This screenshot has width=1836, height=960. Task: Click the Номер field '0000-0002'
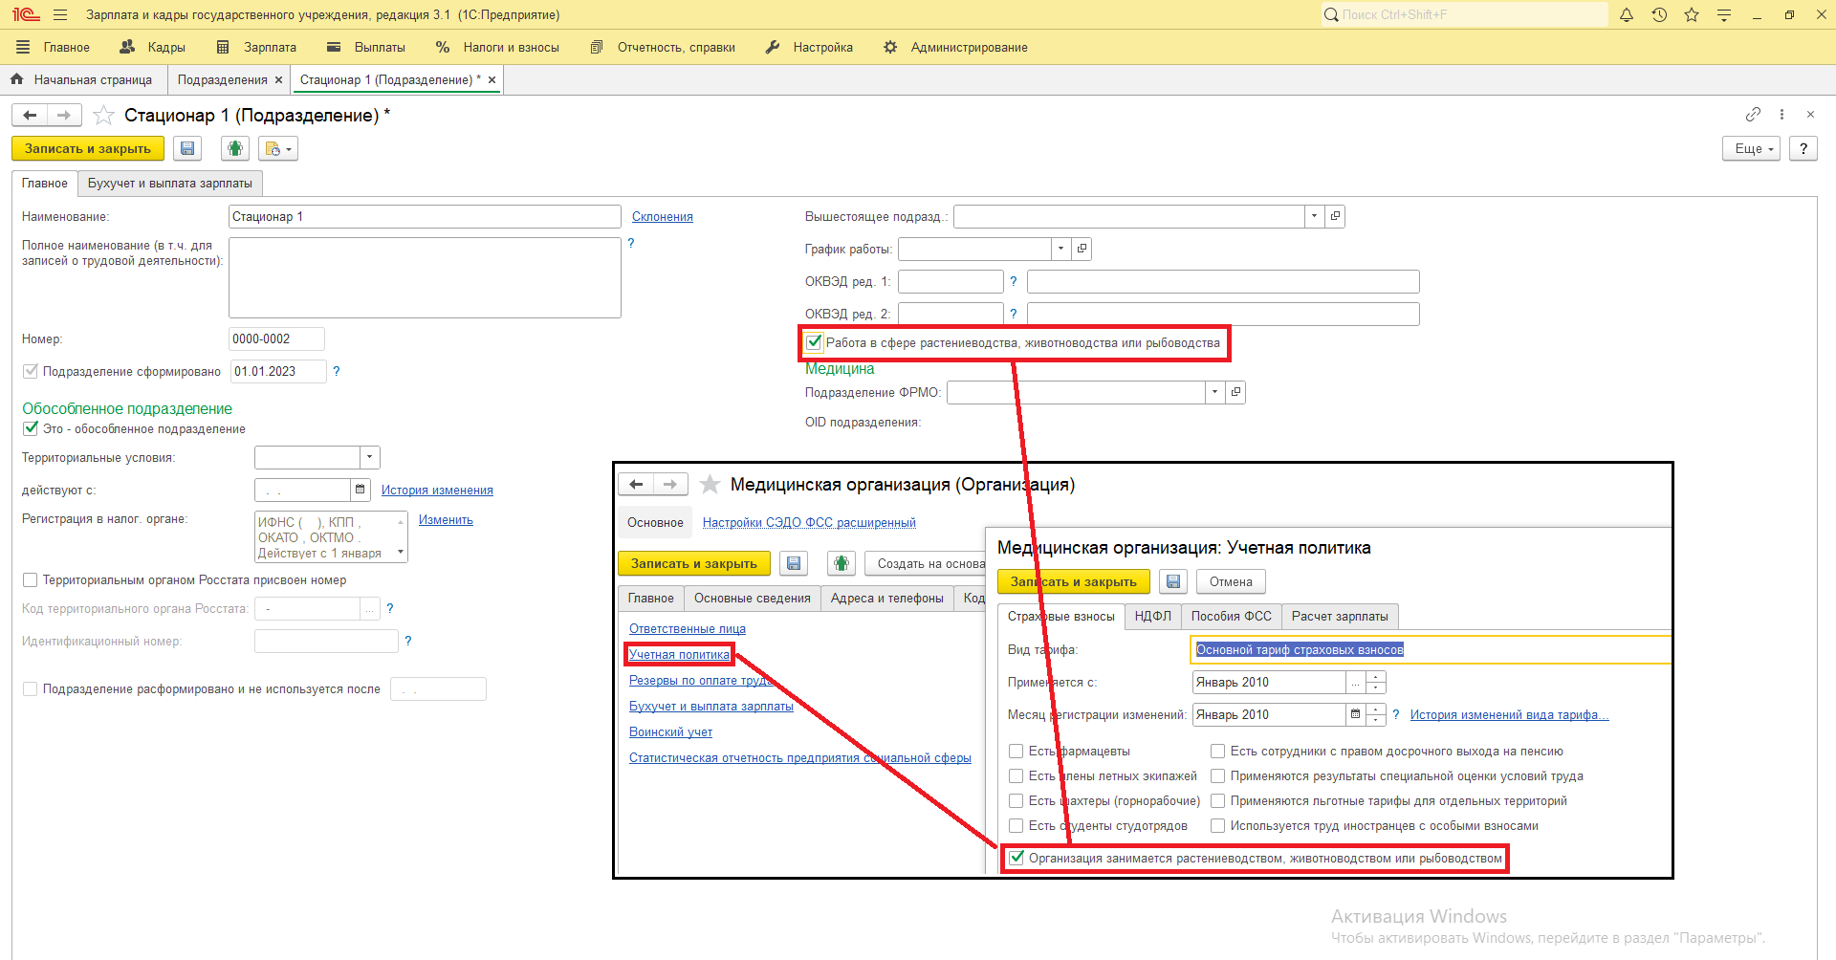276,339
